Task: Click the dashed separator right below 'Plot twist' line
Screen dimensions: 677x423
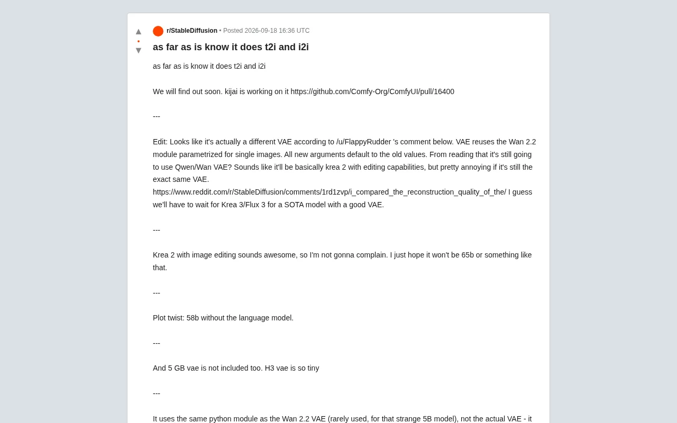Action: [x=157, y=343]
